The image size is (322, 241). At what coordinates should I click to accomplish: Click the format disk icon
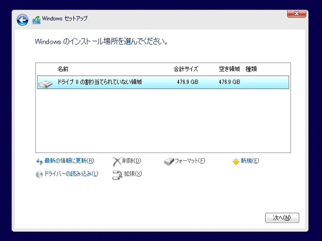point(169,162)
